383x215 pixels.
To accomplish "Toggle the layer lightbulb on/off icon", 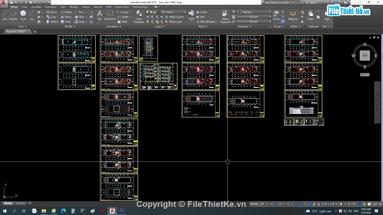I will (147, 12).
